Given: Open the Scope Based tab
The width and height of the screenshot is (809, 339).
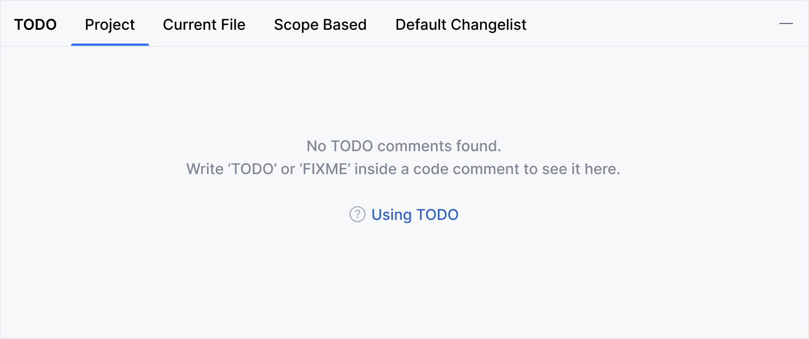Looking at the screenshot, I should point(320,25).
